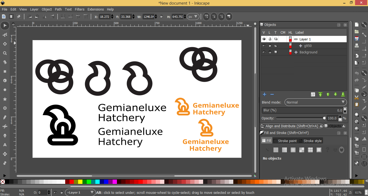
Task: Switch to Stroke style tab
Action: pos(310,141)
